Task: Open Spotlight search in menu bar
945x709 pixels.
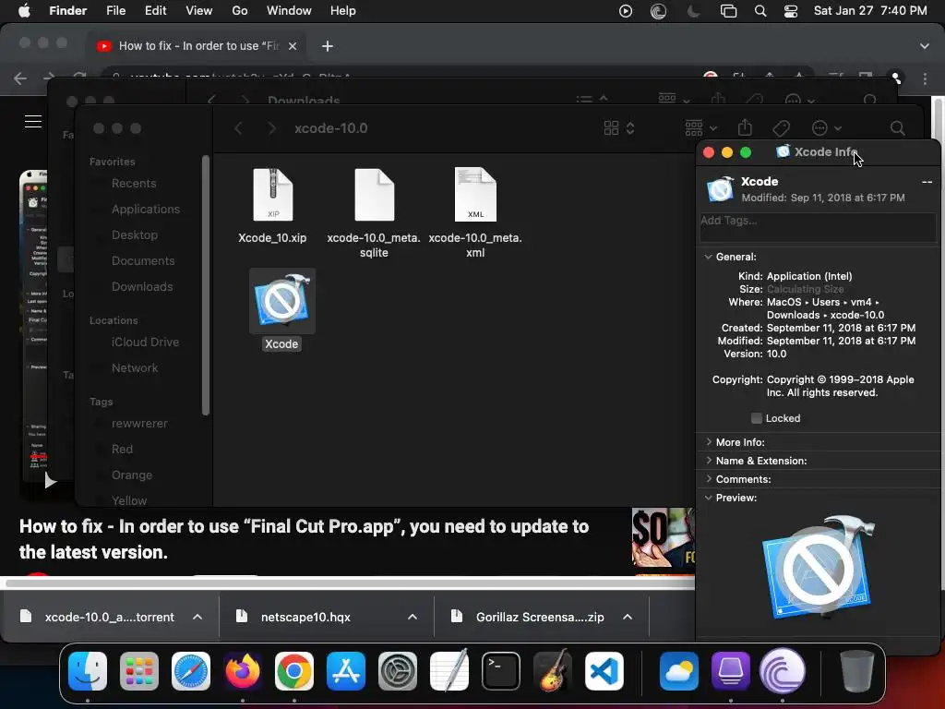Action: click(760, 11)
